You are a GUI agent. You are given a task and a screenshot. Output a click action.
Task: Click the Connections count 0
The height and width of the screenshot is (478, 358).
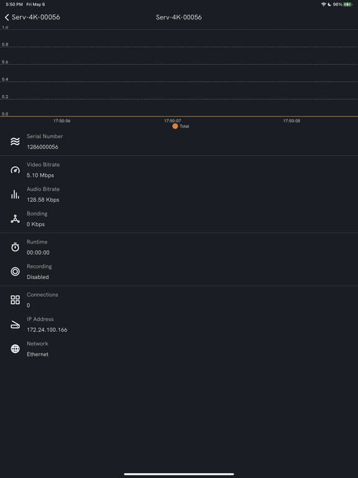[29, 305]
